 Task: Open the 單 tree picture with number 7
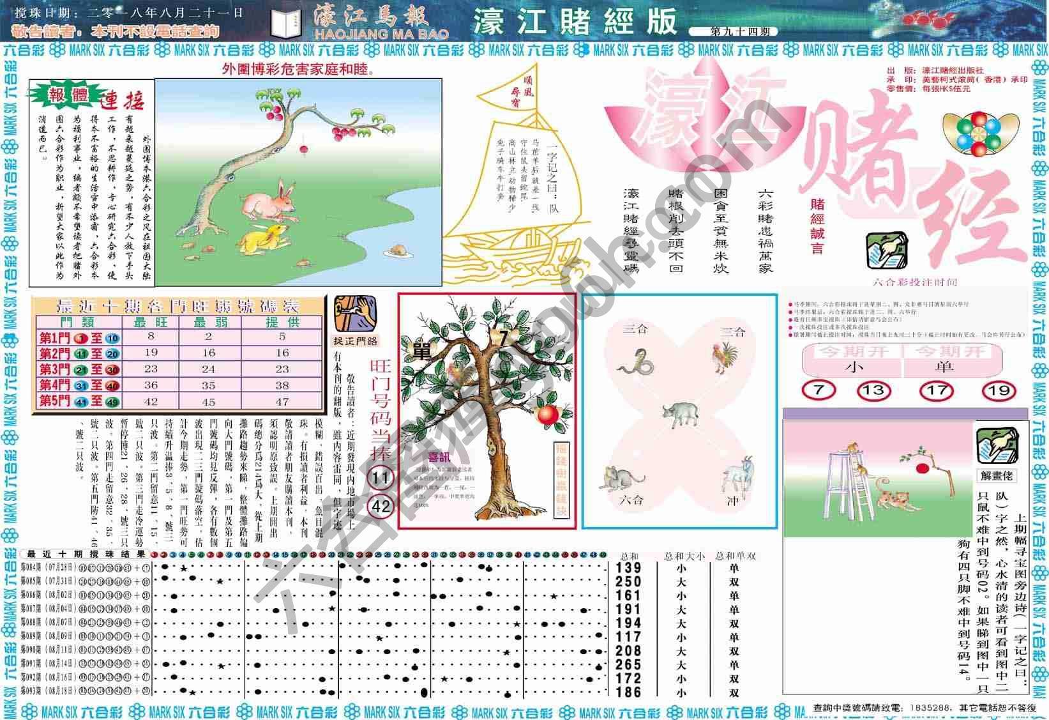[487, 411]
